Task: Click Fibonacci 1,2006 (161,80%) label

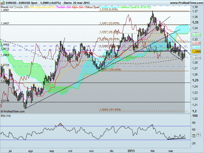Action: pos(110,110)
